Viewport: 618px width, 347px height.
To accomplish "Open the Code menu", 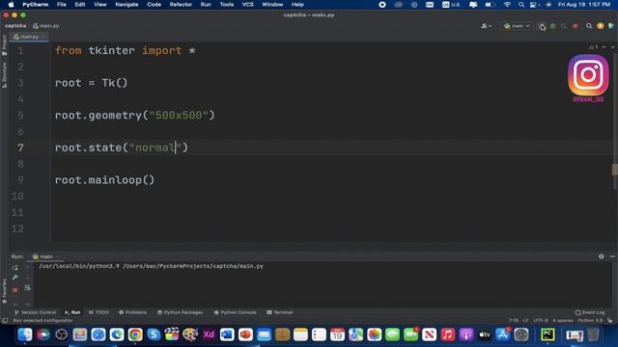I will pos(154,4).
